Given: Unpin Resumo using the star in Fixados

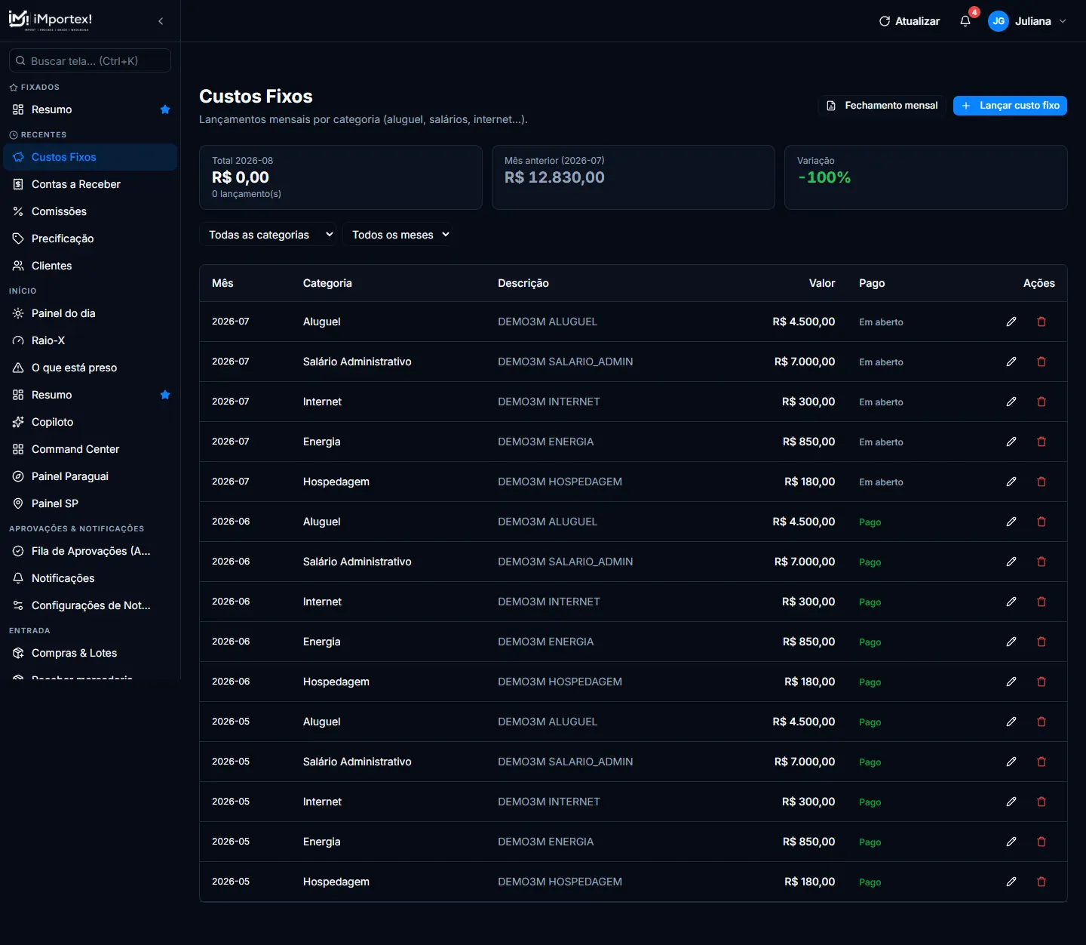Looking at the screenshot, I should click(x=165, y=109).
